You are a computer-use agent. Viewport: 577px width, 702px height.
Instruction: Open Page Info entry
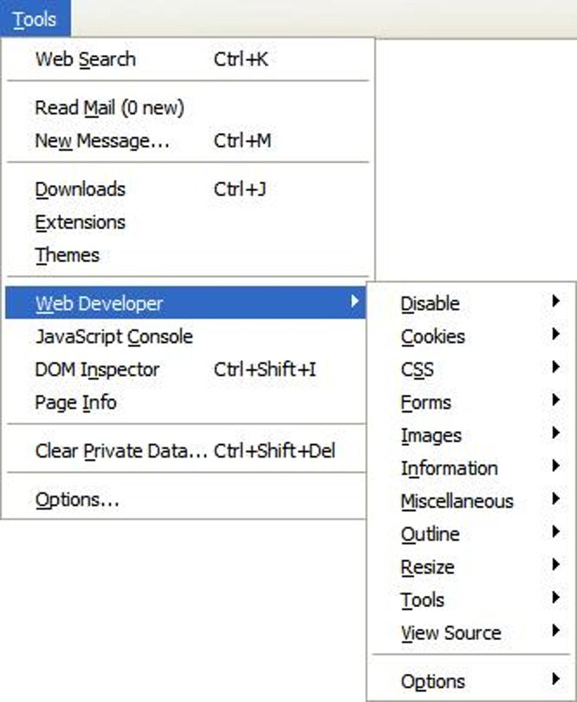coord(76,402)
